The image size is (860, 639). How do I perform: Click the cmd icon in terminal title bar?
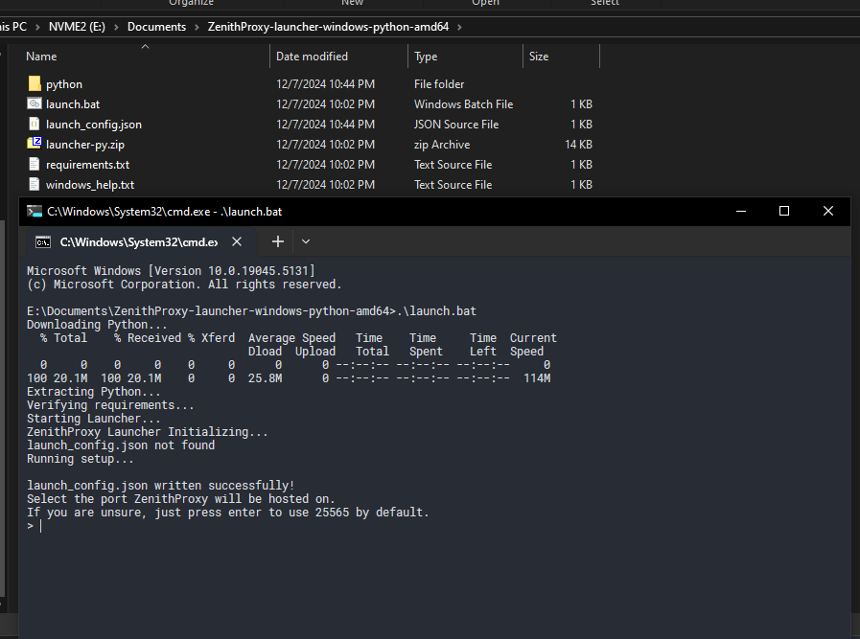35,212
